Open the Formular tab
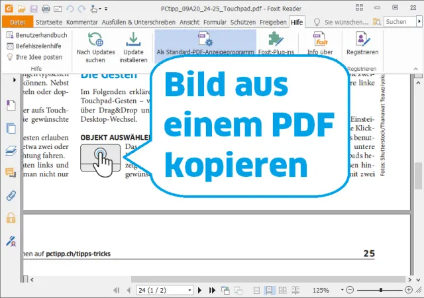This screenshot has height=298, width=424. click(215, 22)
